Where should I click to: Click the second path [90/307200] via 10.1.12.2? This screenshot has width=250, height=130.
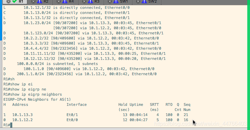[107, 28]
